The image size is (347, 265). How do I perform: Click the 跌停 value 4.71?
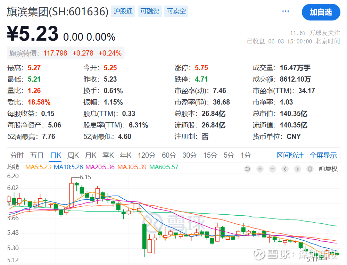click(201, 79)
